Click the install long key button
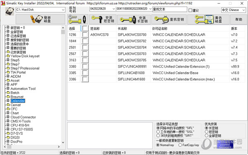This screenshot has height=155, width=248. [x=134, y=19]
